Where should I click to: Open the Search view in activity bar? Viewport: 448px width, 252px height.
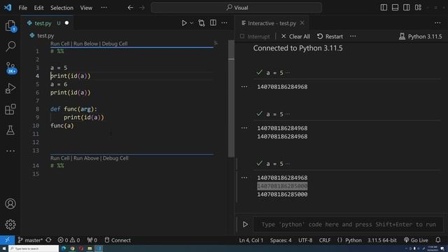tap(10, 46)
